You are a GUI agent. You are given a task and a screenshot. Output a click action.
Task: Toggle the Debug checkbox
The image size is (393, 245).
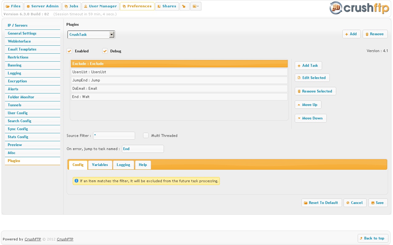tap(105, 51)
